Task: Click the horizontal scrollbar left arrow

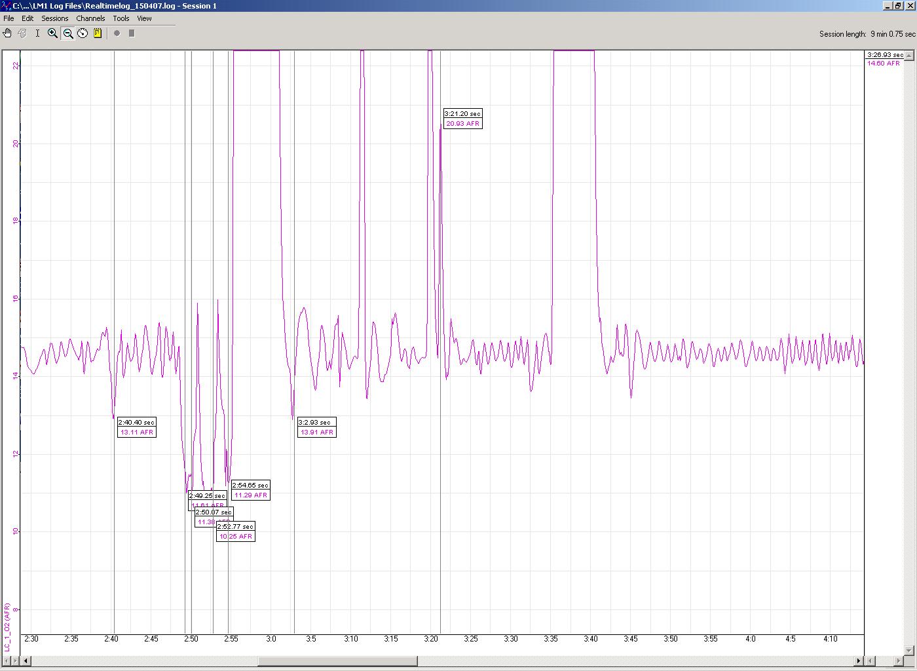Action: click(x=26, y=661)
